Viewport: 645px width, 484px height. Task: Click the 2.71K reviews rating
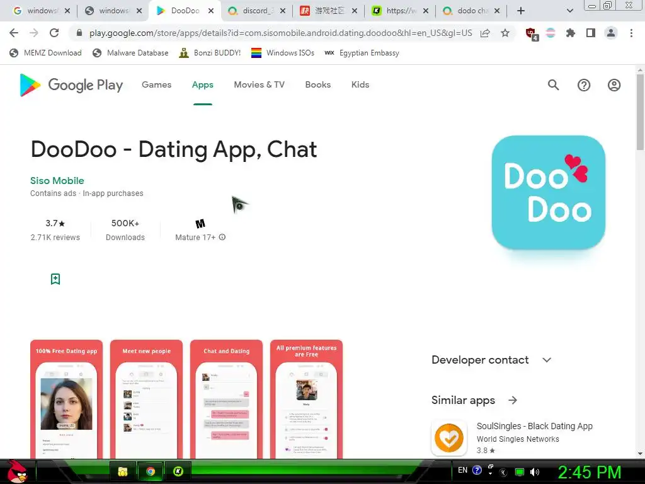coord(55,230)
